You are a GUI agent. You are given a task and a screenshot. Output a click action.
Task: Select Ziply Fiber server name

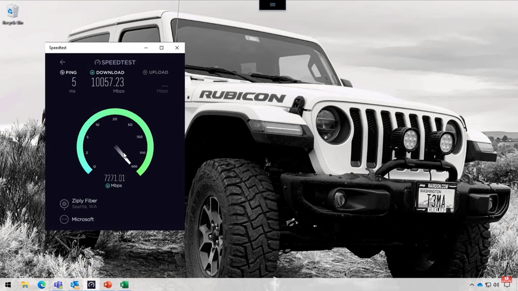(x=84, y=201)
